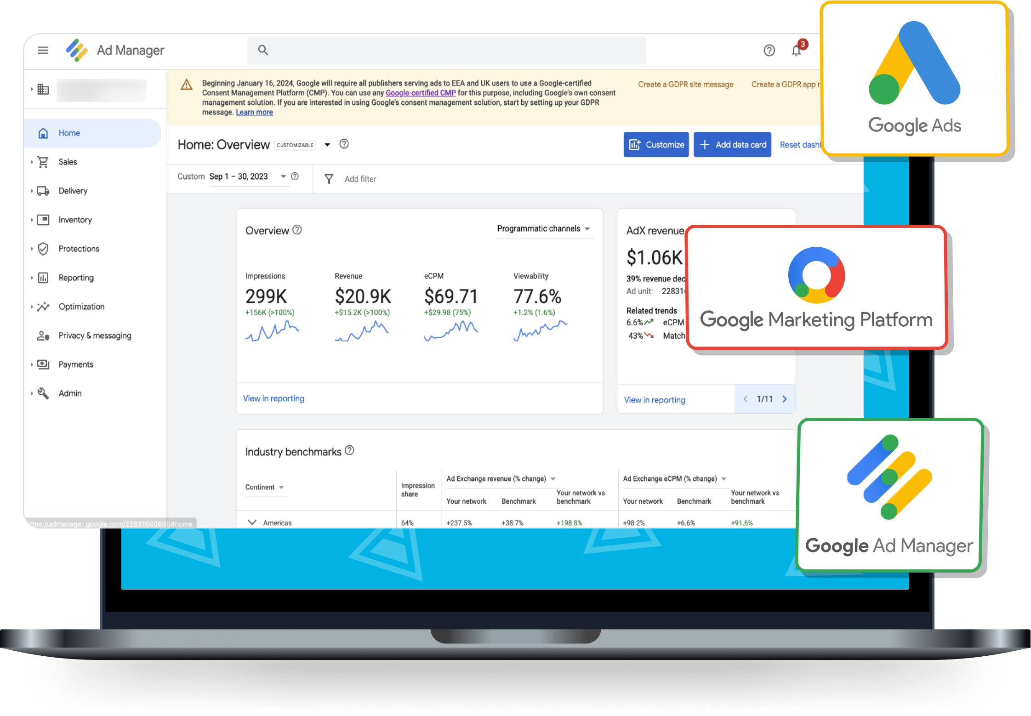Click the Viewability 77.6% value
Viewport: 1031px width, 716px height.
click(537, 296)
